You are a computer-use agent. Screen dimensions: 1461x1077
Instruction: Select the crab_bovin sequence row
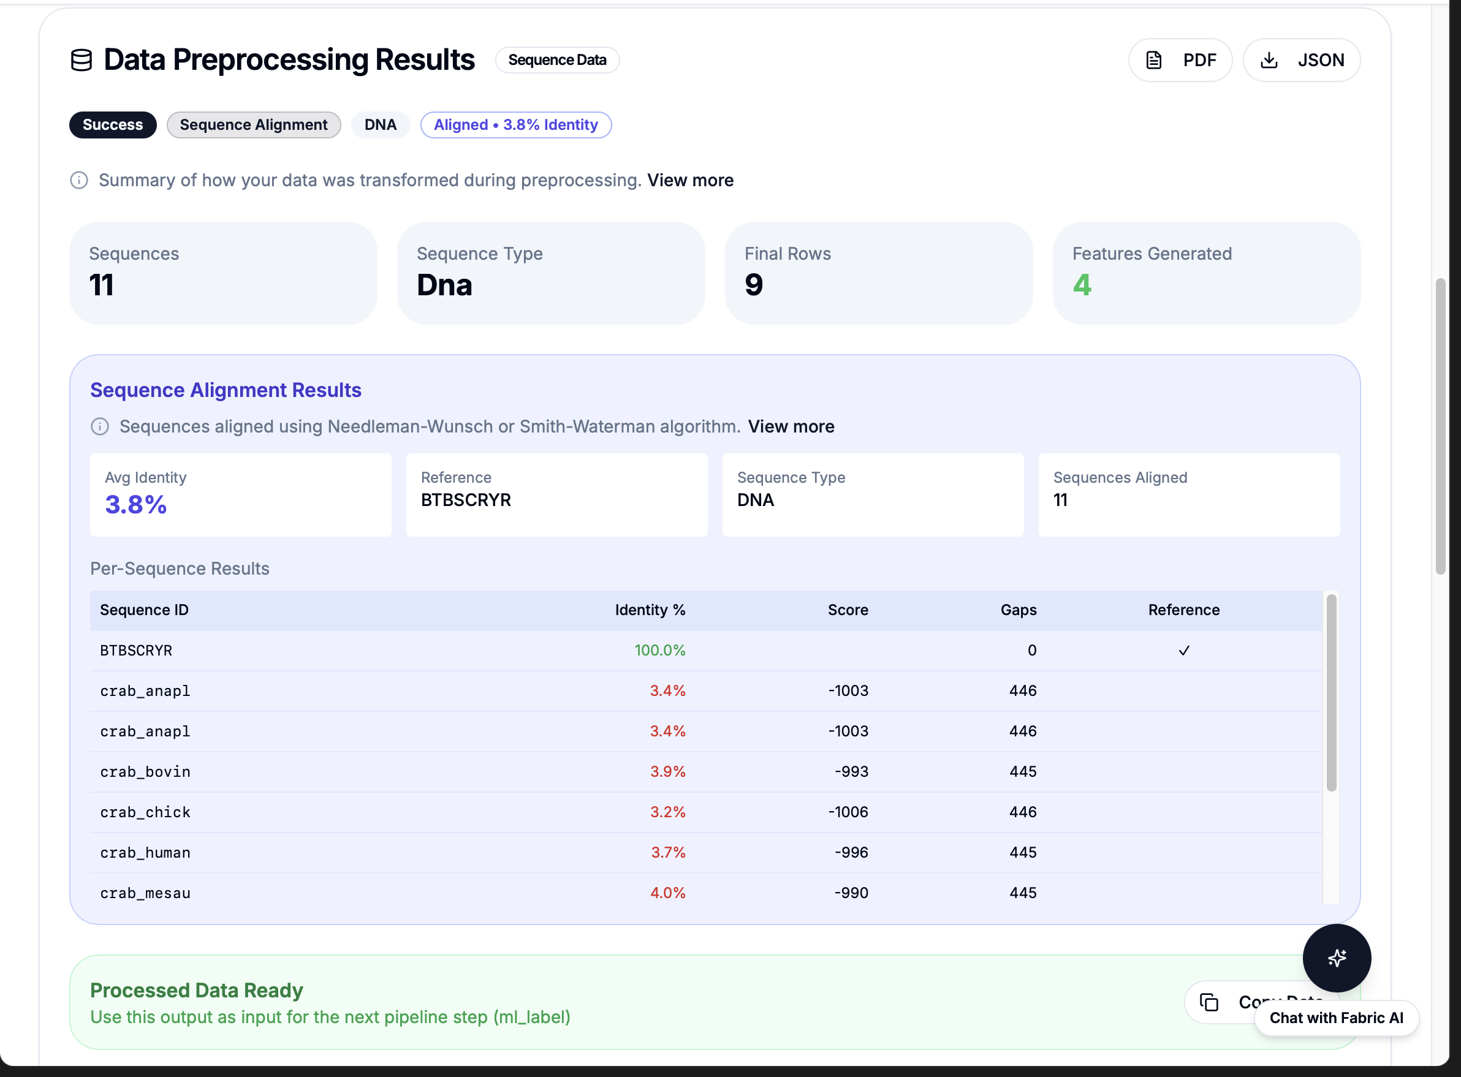pos(706,772)
